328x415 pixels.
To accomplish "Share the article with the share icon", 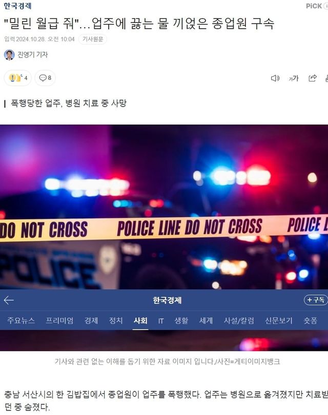I will click(313, 78).
